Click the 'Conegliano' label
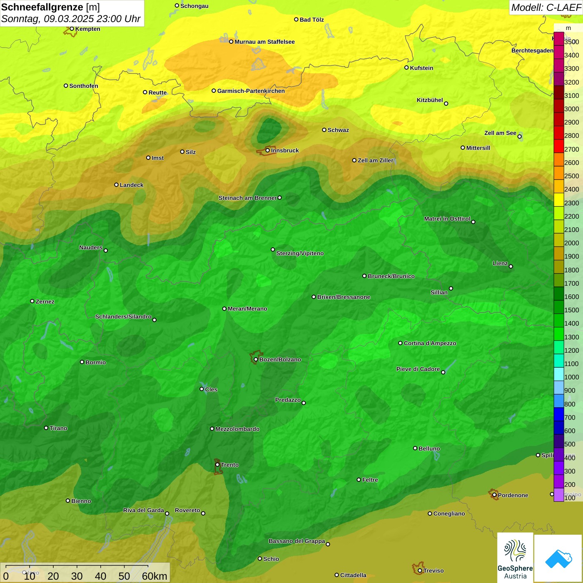The height and width of the screenshot is (583, 583). 449,513
